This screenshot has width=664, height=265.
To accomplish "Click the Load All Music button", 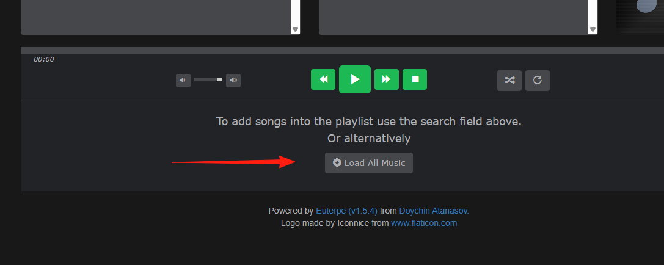I will tap(369, 163).
